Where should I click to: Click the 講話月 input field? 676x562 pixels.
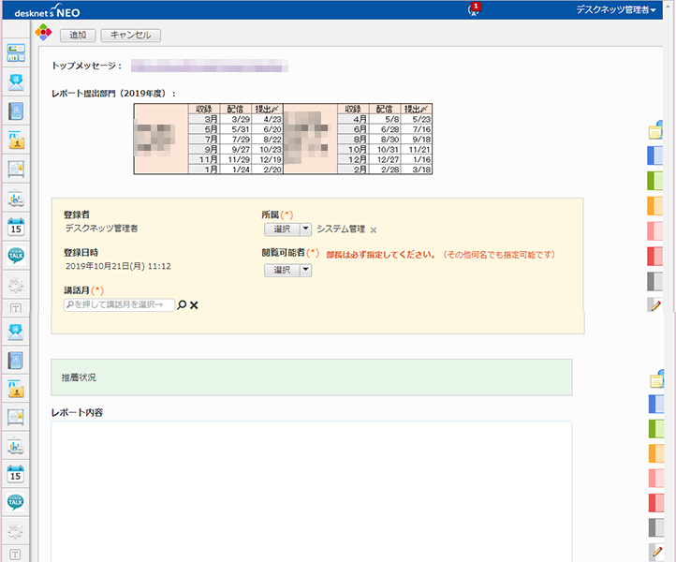coord(119,304)
